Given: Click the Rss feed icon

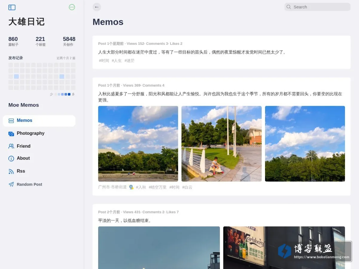Looking at the screenshot, I should [x=11, y=172].
